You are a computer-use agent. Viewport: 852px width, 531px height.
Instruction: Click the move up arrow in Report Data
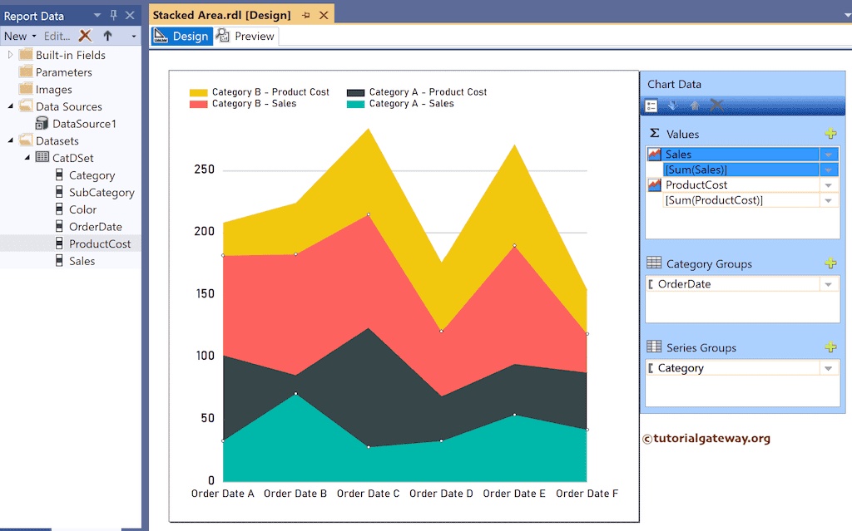click(x=107, y=36)
